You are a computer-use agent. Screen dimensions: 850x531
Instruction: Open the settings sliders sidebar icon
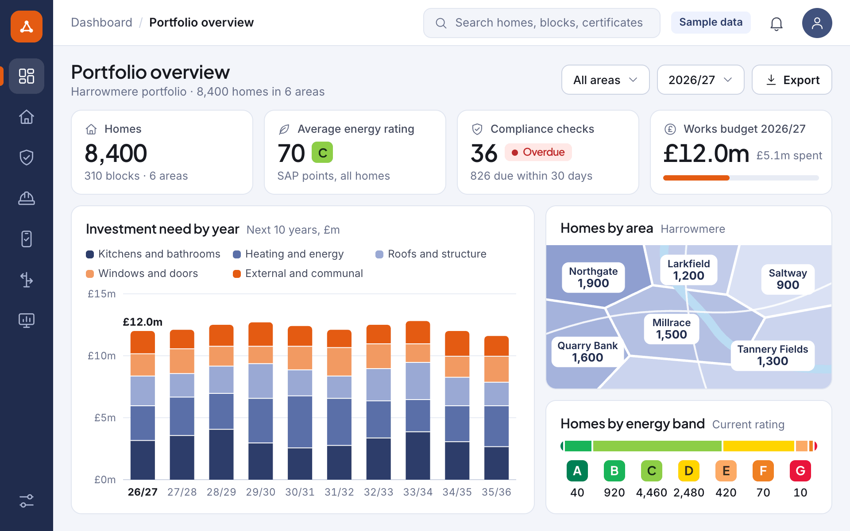coord(27,501)
